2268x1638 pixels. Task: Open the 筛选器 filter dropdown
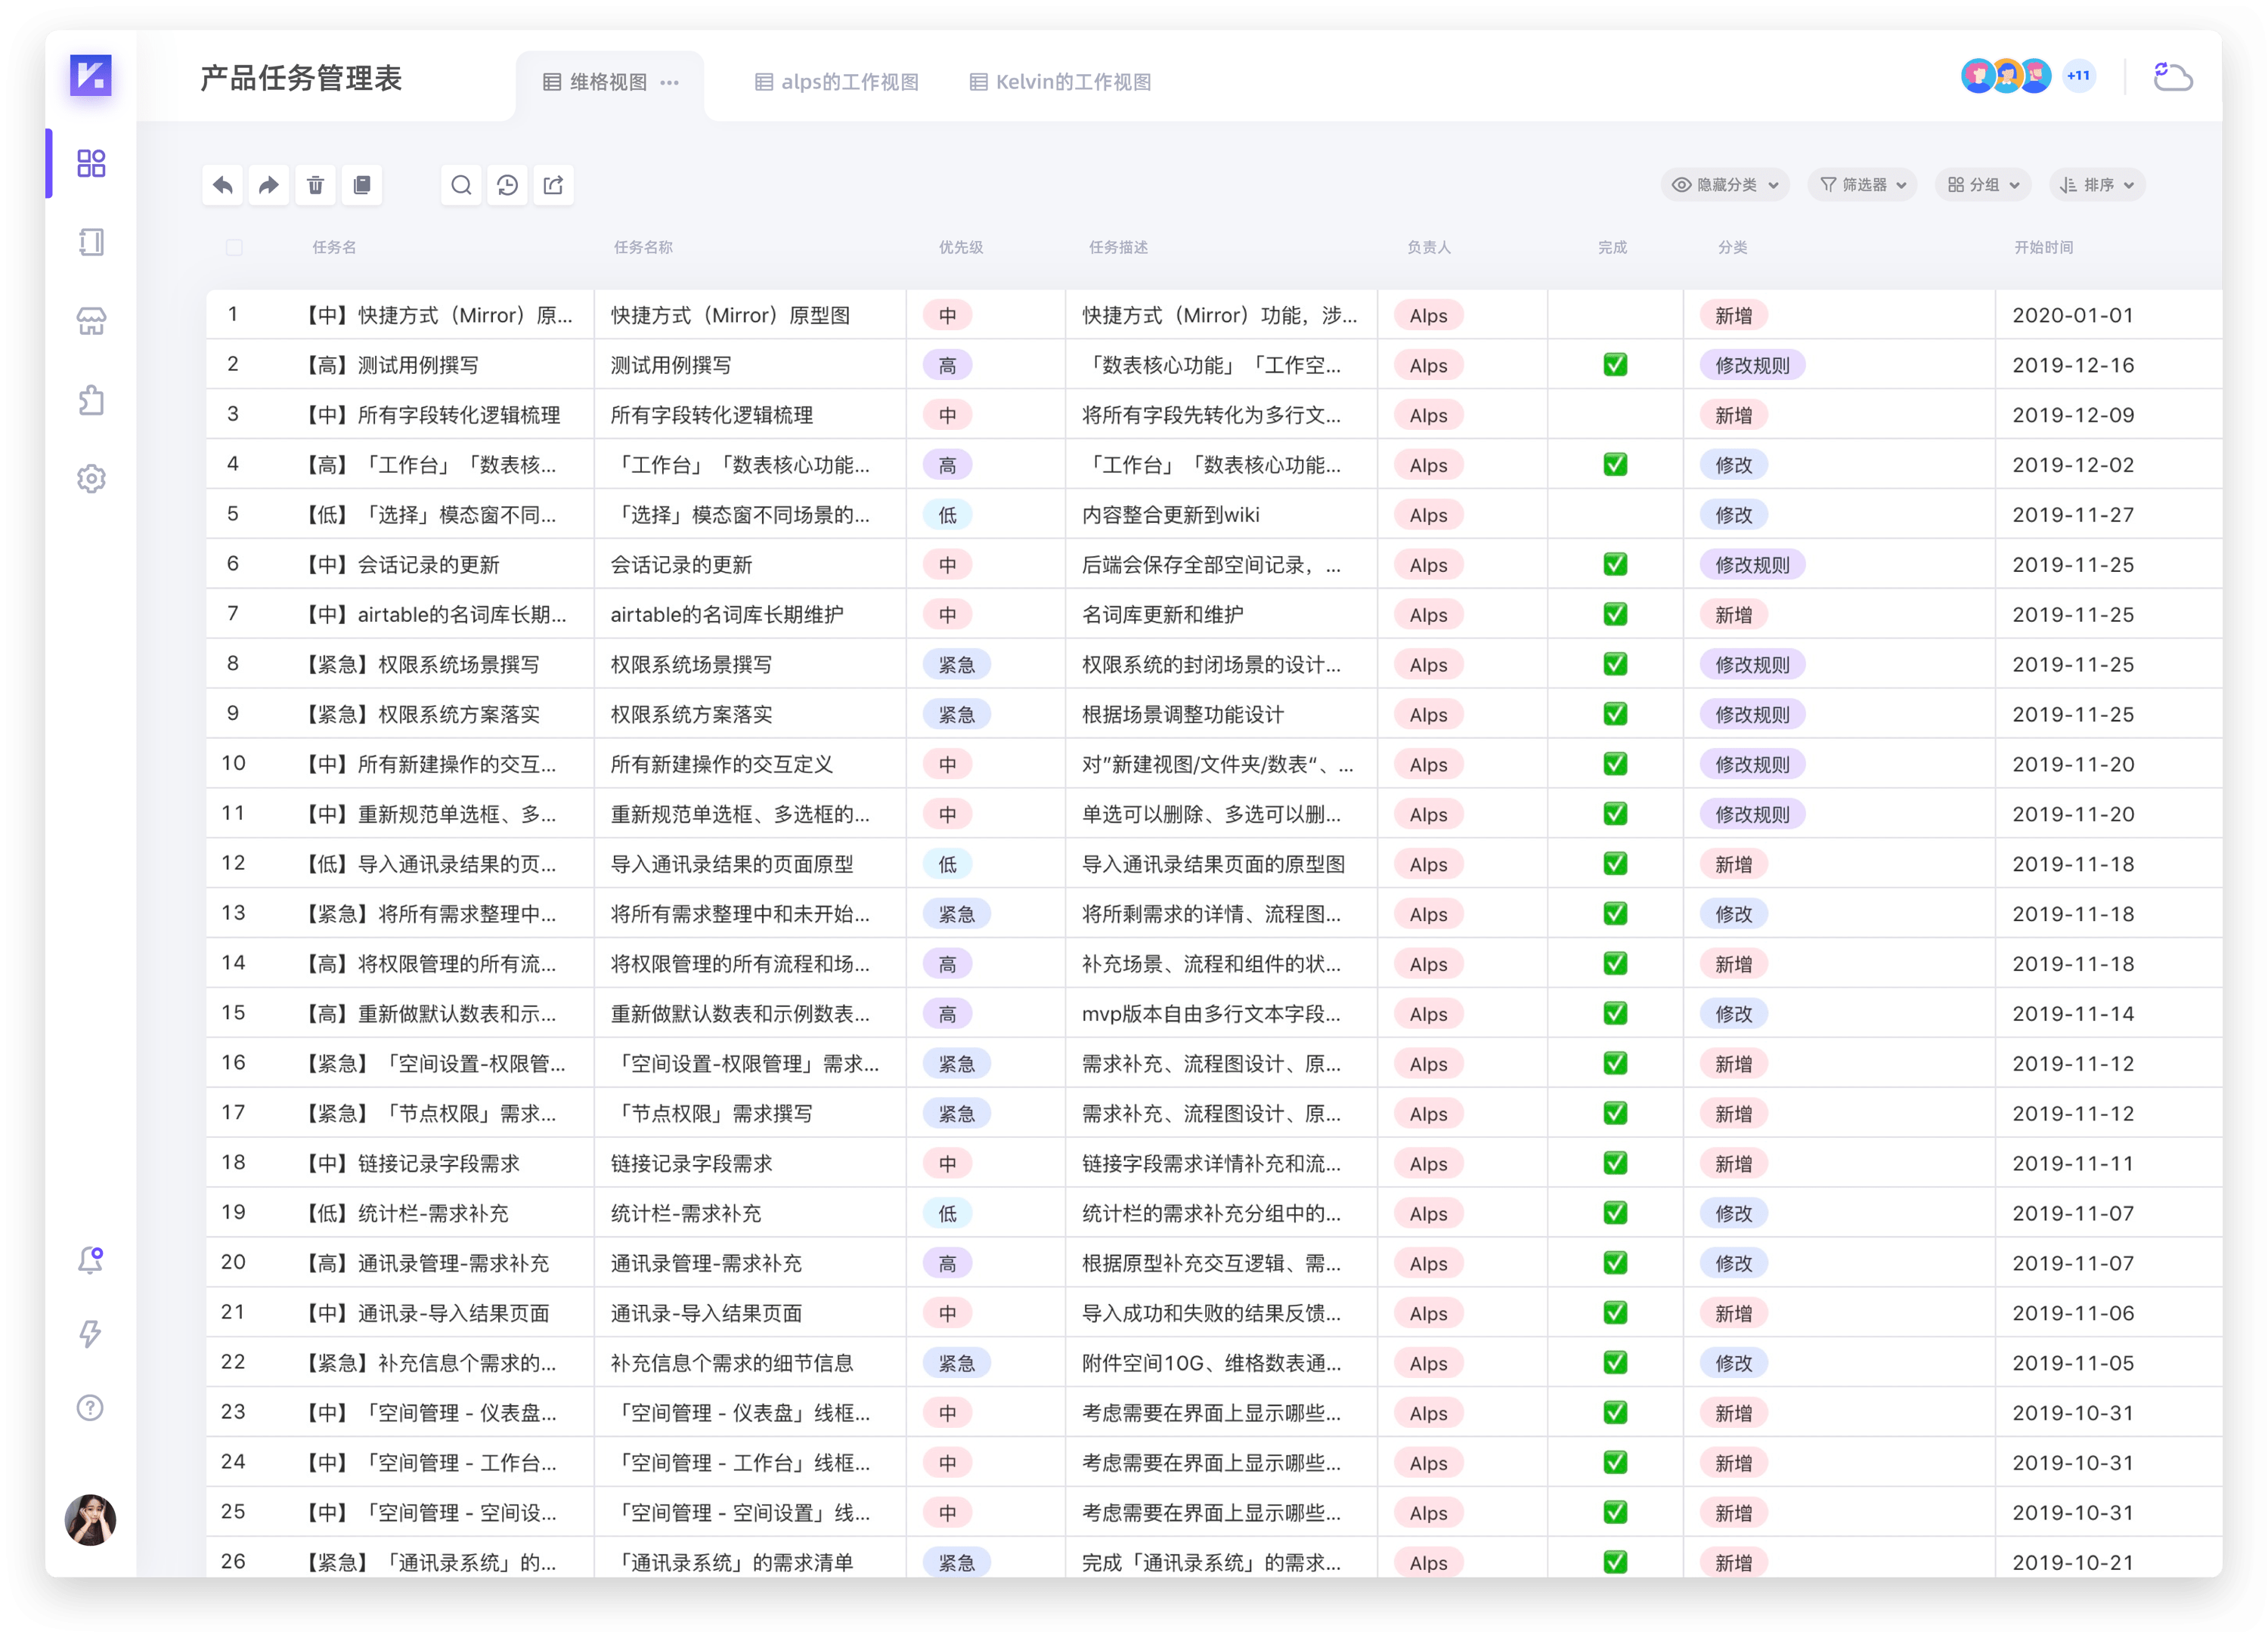pyautogui.click(x=1863, y=185)
